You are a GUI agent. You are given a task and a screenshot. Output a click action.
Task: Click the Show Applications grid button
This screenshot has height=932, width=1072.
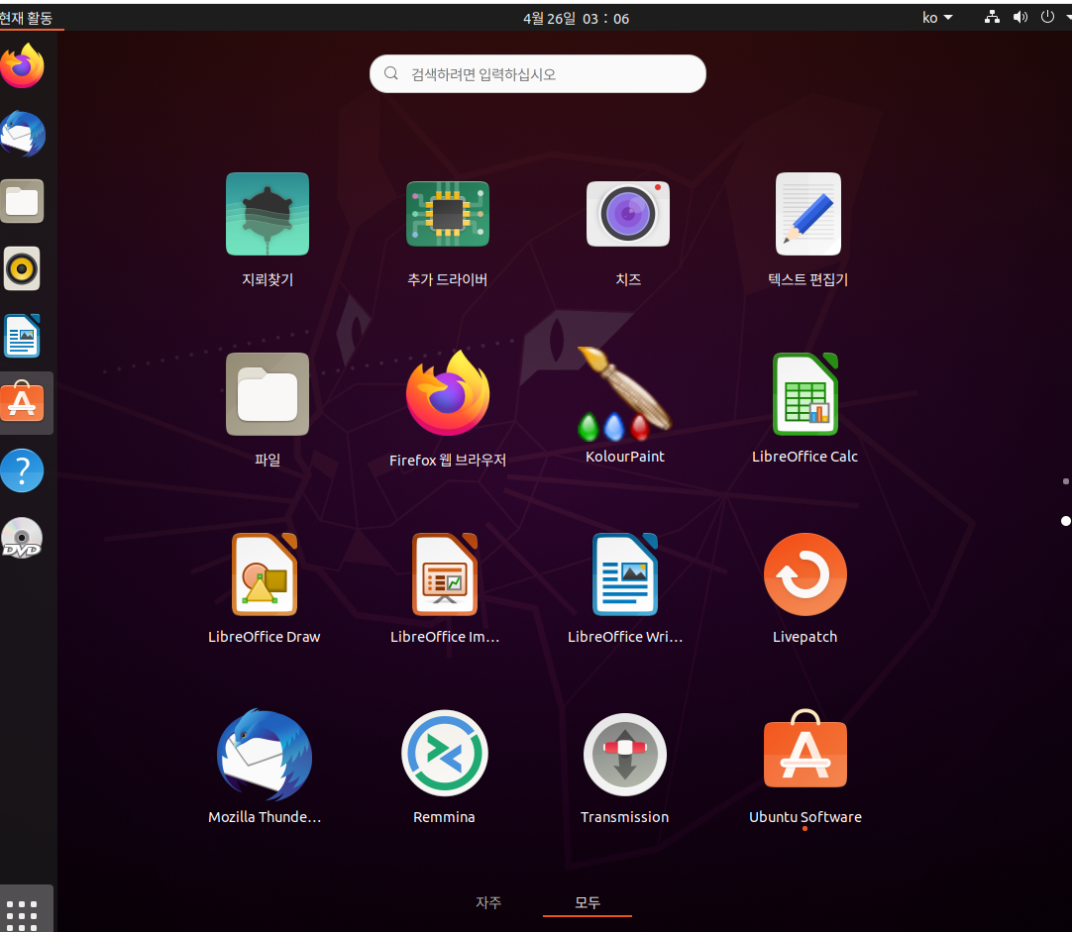tap(22, 914)
